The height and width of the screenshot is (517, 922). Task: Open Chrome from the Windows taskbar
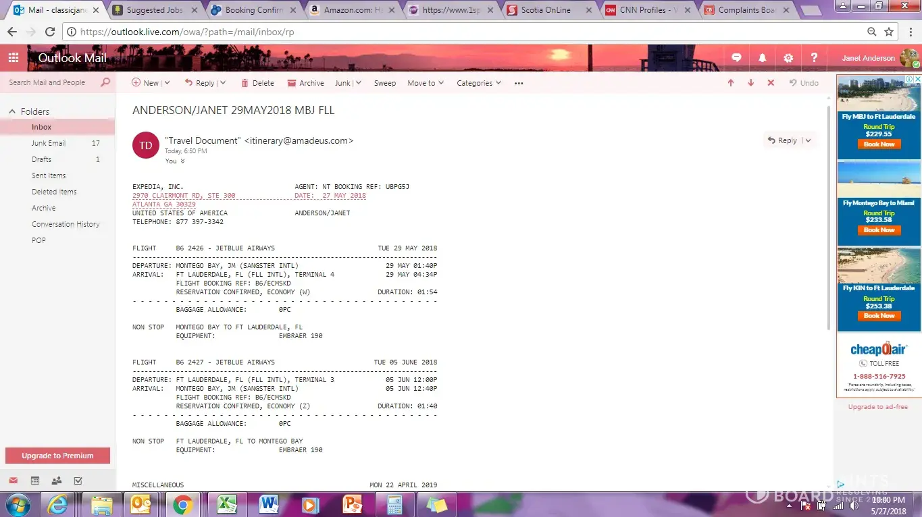click(182, 504)
